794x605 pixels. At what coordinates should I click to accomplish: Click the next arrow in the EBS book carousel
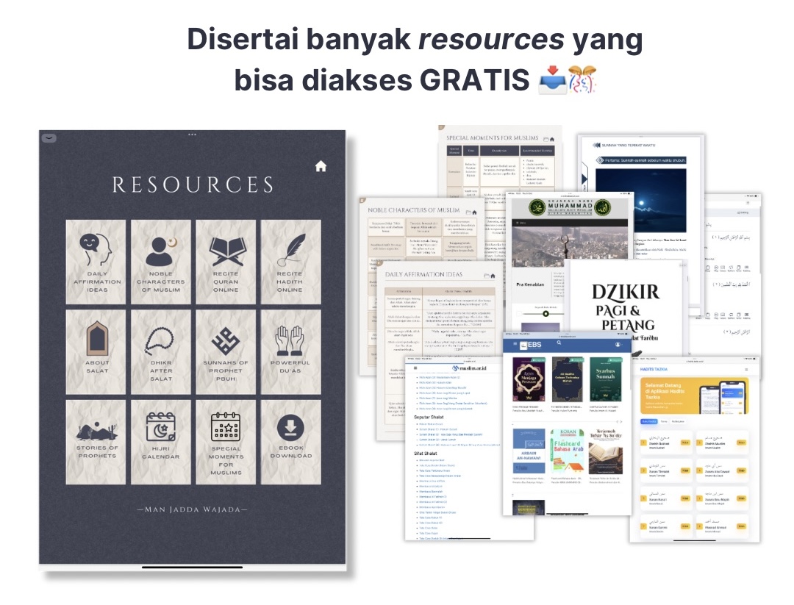(620, 421)
